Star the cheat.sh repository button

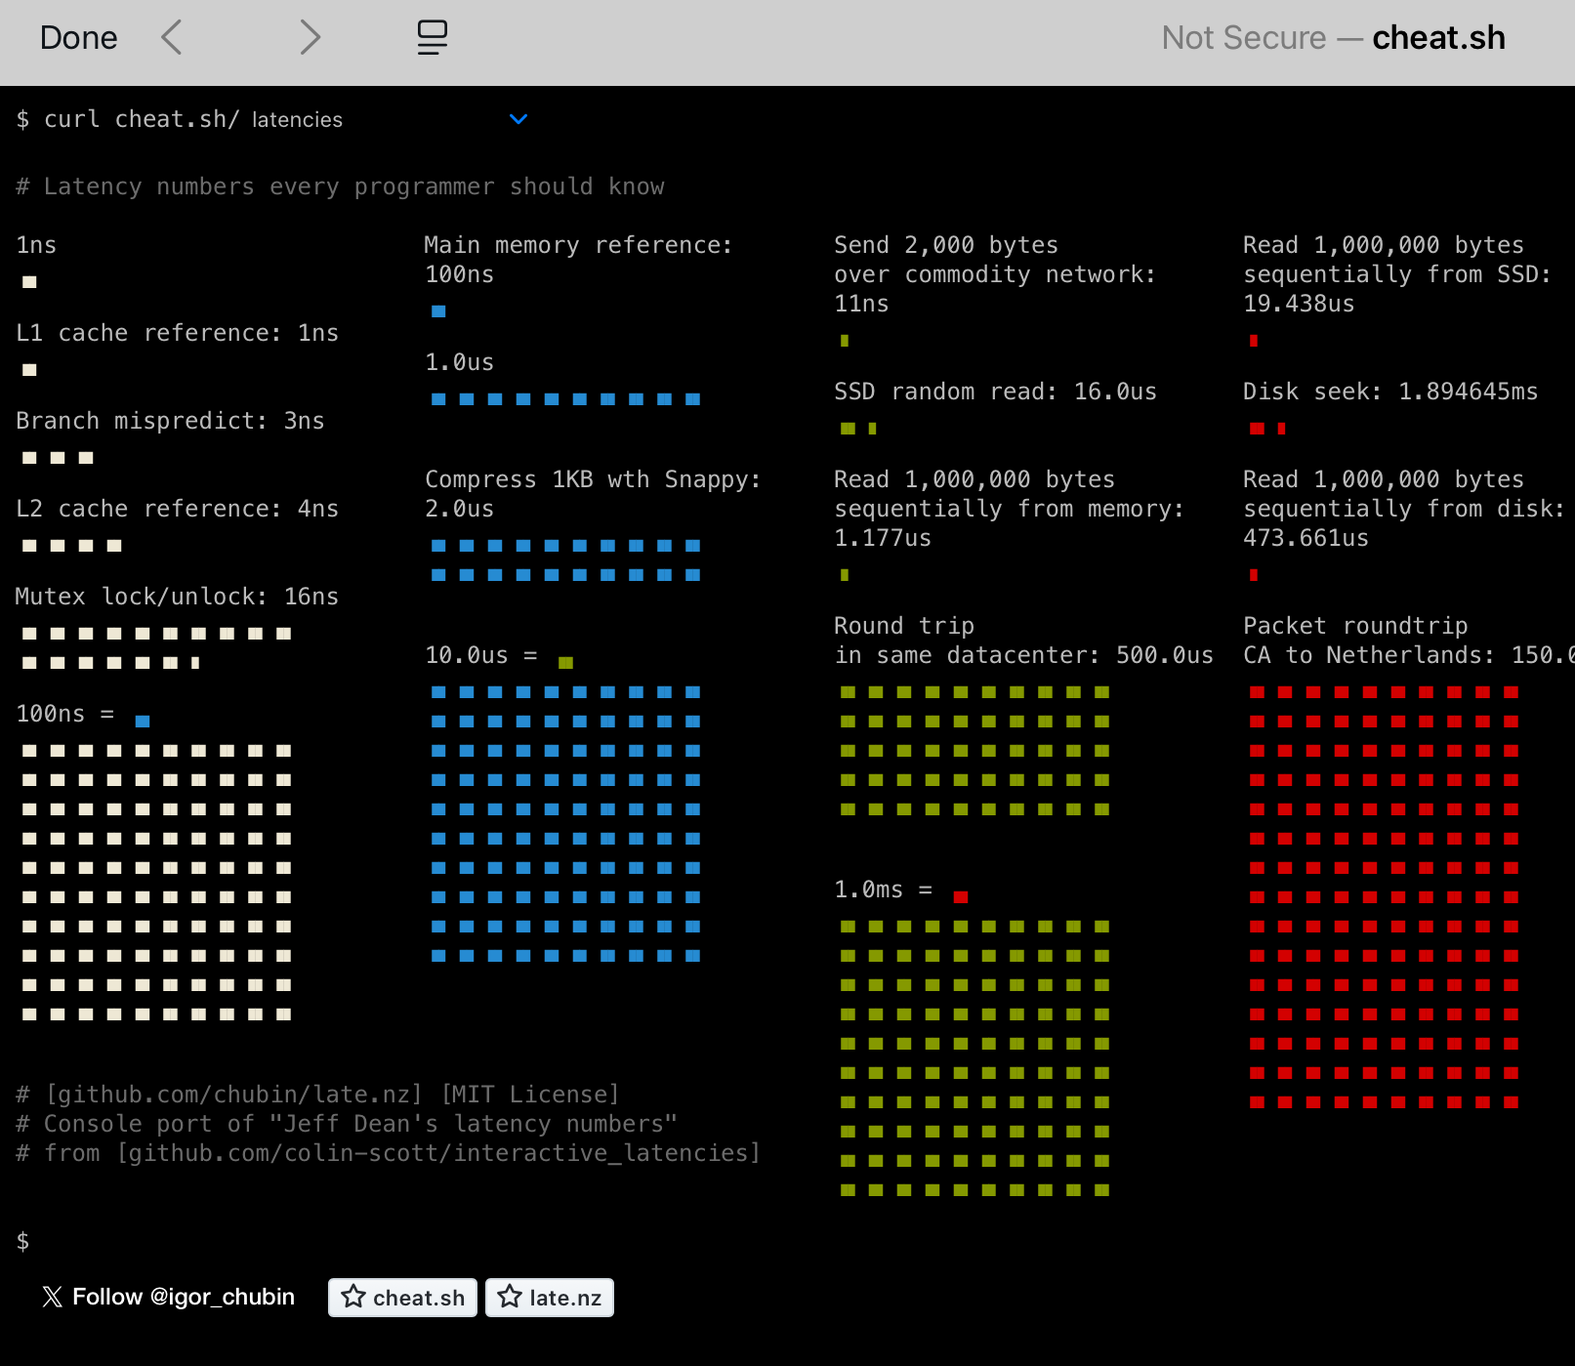point(402,1298)
